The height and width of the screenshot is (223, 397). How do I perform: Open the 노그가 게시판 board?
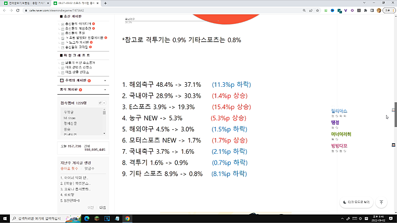(77, 43)
